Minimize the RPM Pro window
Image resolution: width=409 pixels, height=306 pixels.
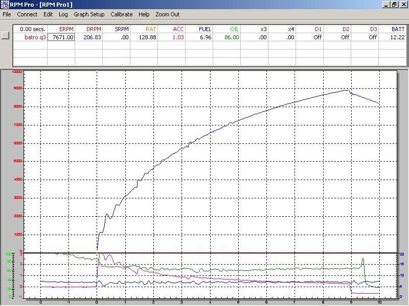[387, 5]
